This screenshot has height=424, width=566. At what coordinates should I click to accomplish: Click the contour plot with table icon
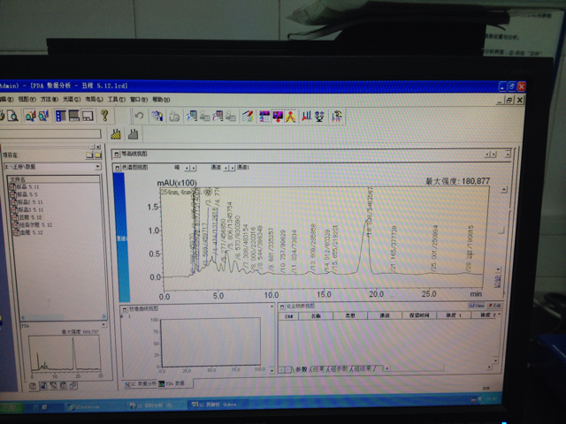click(264, 116)
